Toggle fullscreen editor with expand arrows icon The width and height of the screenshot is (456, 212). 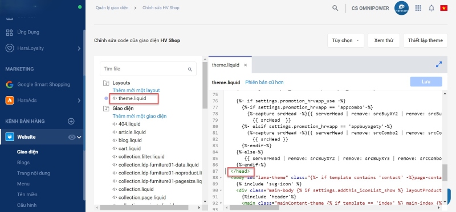coord(439,64)
